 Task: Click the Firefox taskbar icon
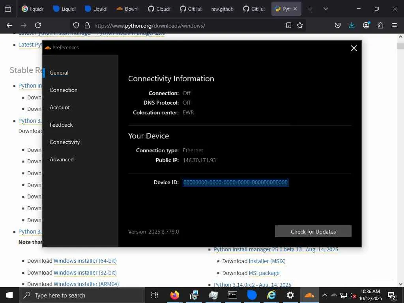174,295
